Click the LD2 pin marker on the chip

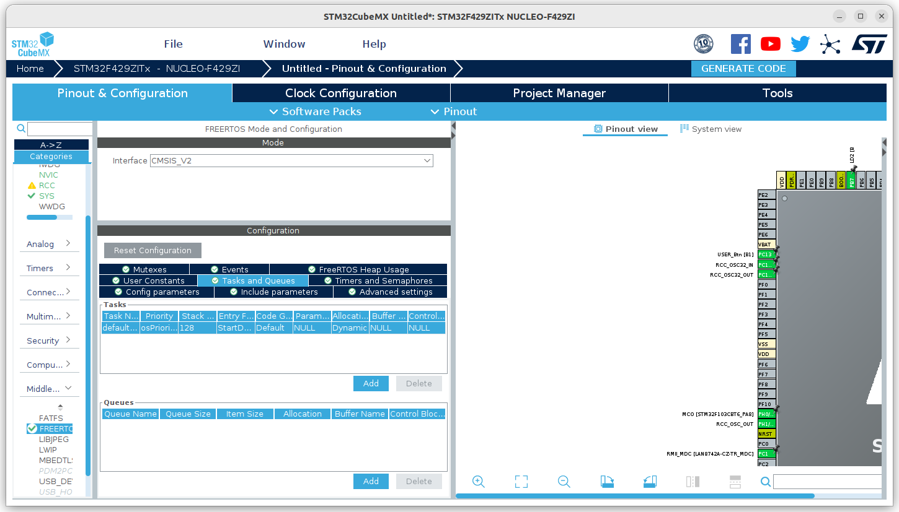pyautogui.click(x=854, y=168)
